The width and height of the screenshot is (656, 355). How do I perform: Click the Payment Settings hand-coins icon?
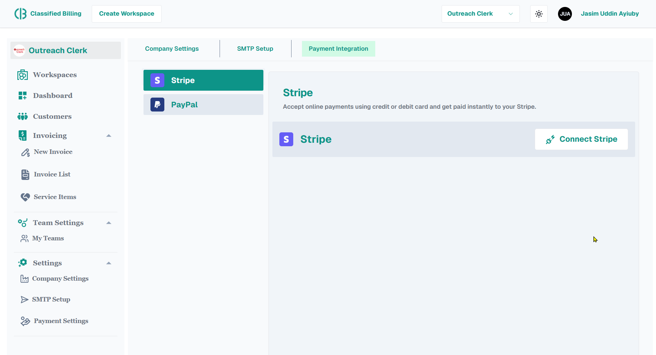point(25,321)
